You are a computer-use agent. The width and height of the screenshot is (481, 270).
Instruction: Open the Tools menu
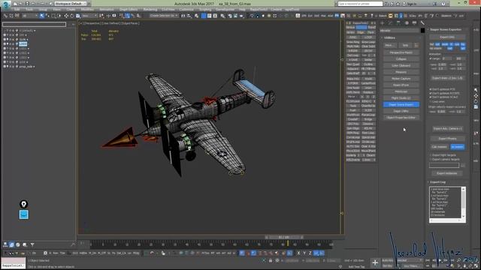pyautogui.click(x=29, y=10)
